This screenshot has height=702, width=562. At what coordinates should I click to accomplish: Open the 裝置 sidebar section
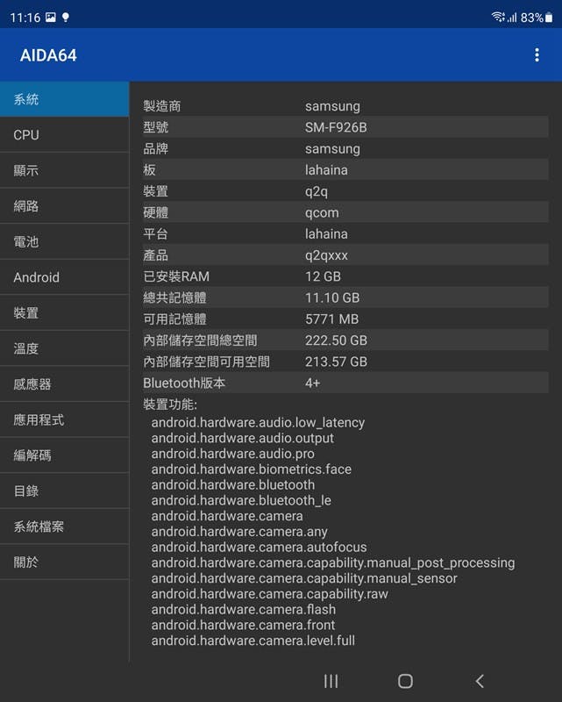pos(64,313)
